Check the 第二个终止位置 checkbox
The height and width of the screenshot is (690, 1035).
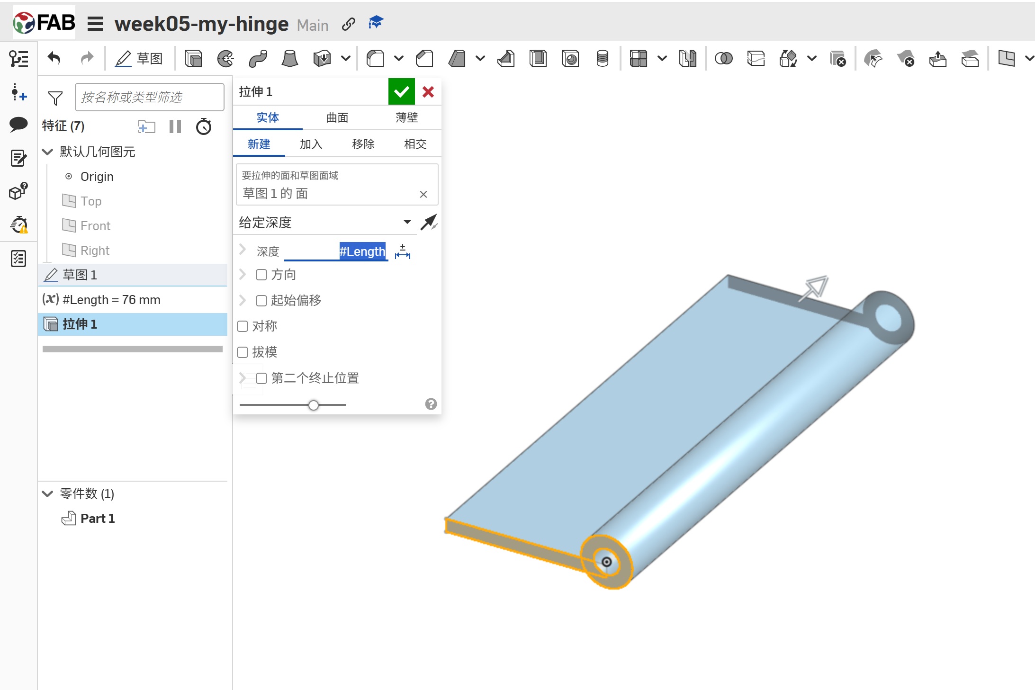click(261, 378)
